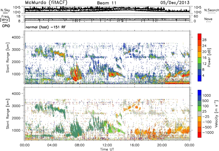Click the N.Sky legend label
This screenshot has width=219, height=151.
5,10
